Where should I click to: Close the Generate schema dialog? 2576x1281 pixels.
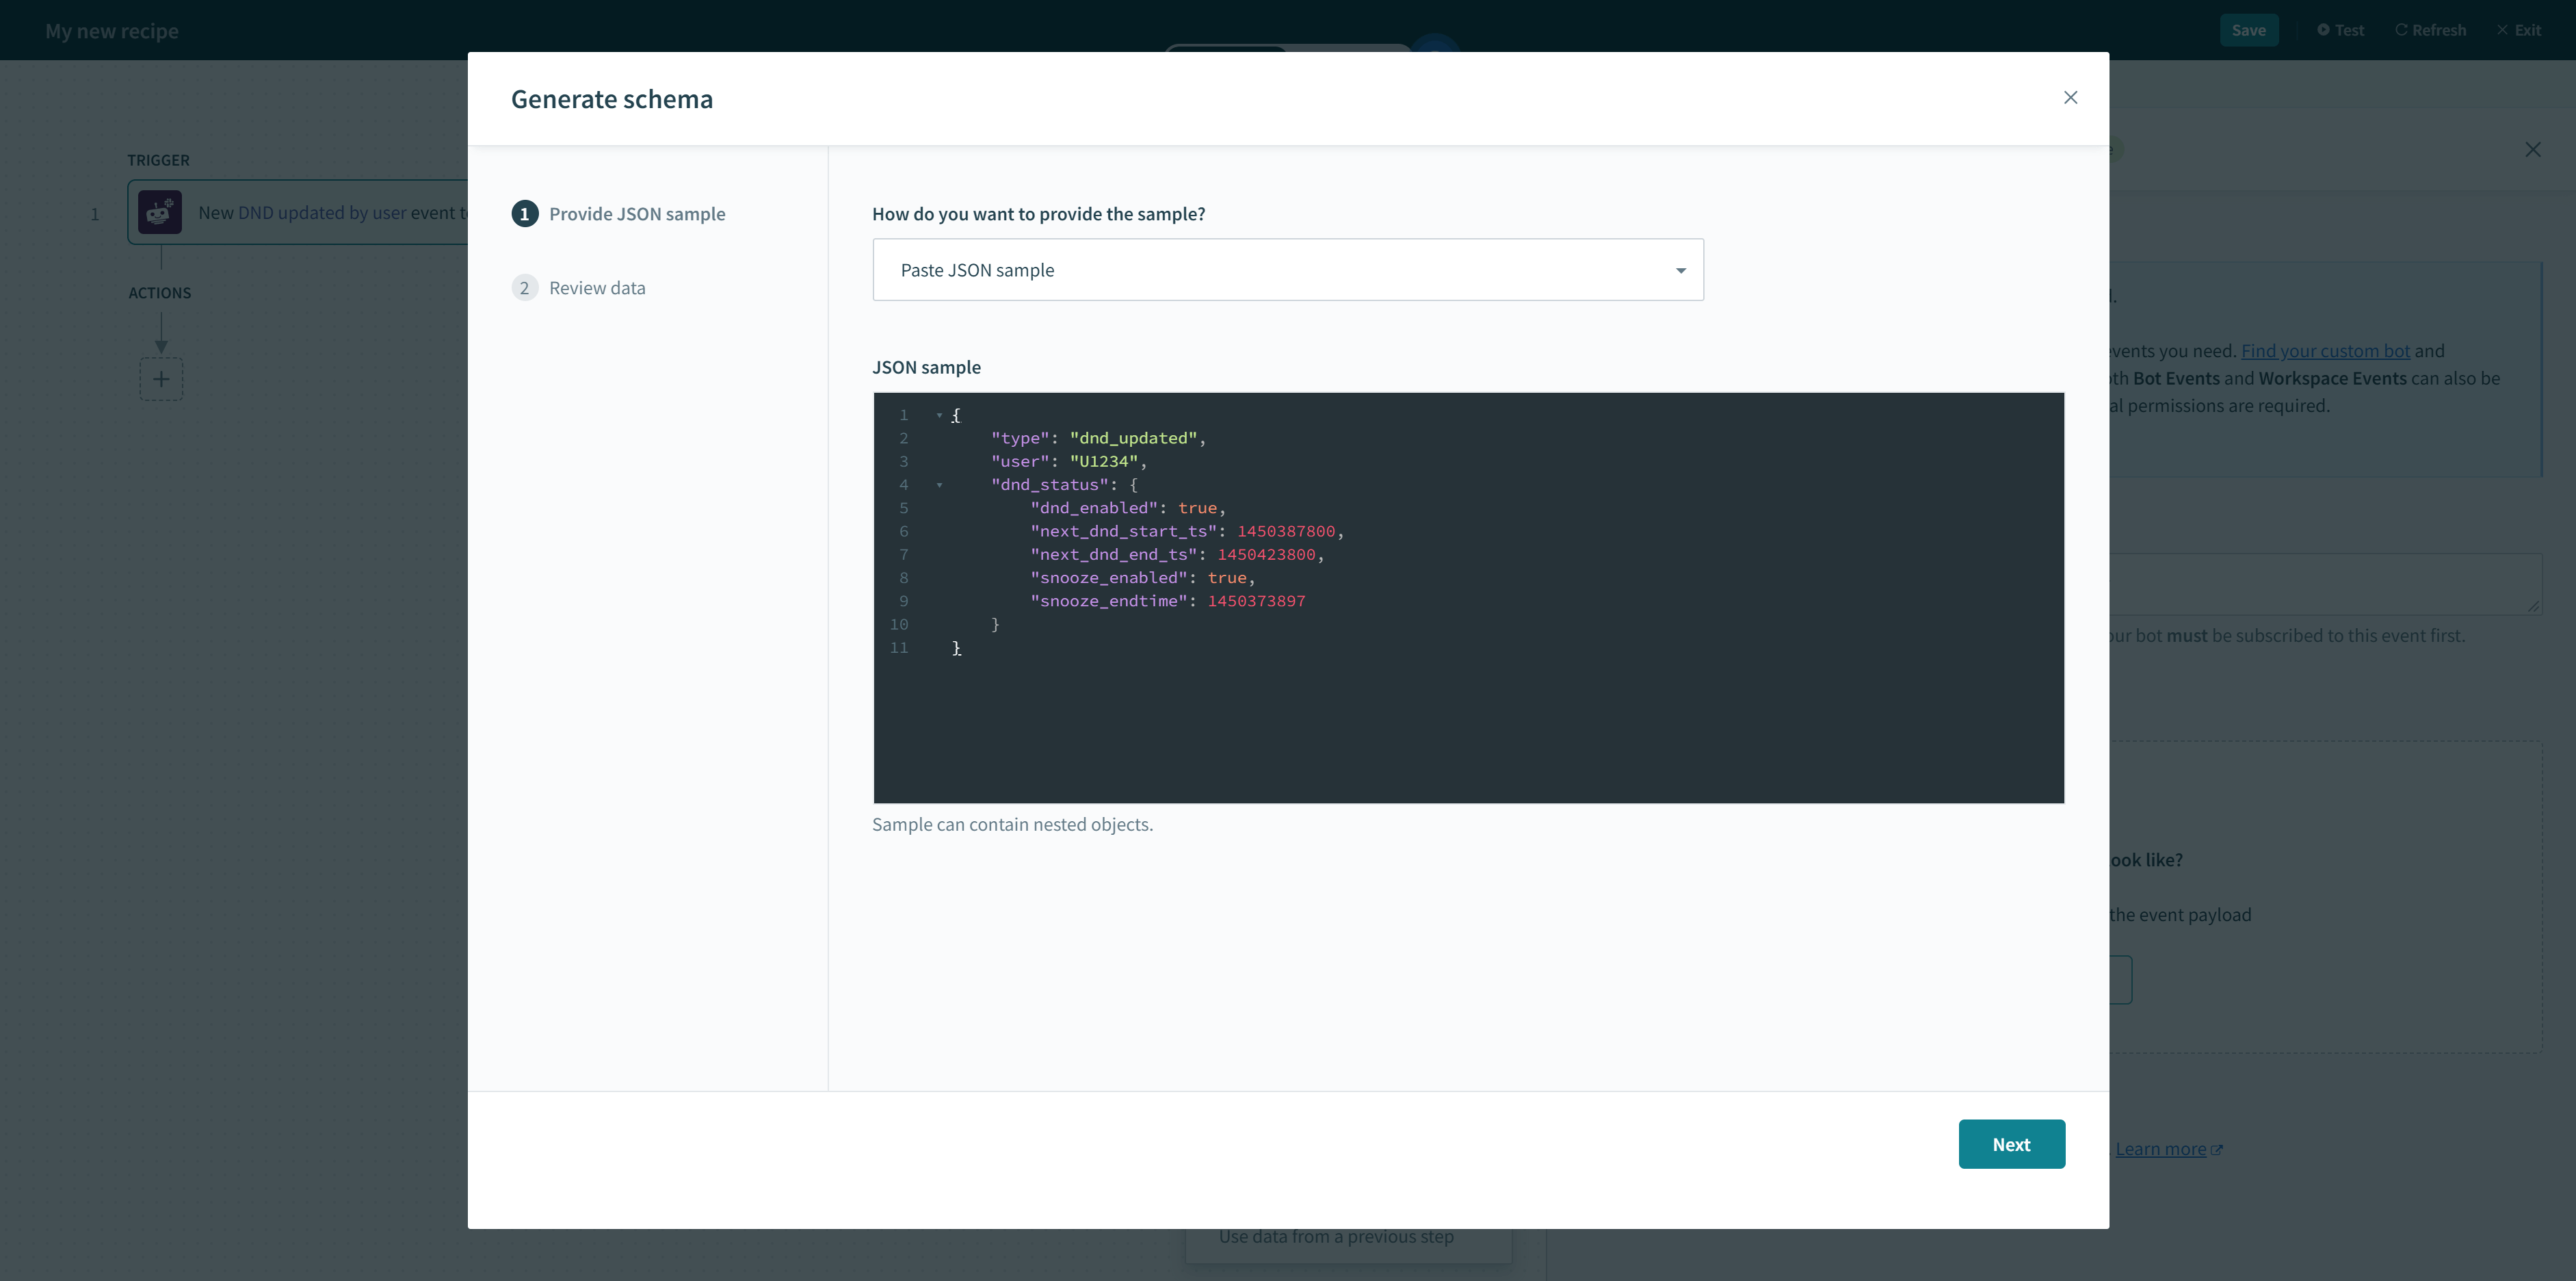tap(2070, 97)
